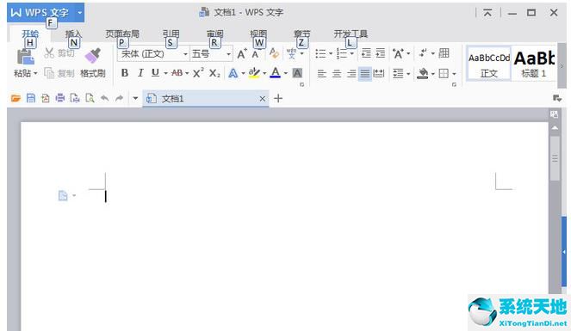Screen dimensions: 571x331
Task: Toggle left text alignment
Action: [321, 74]
